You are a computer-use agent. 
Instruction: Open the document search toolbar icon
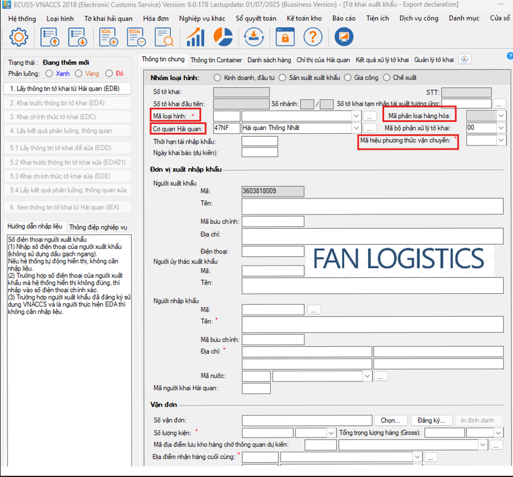pyautogui.click(x=164, y=37)
